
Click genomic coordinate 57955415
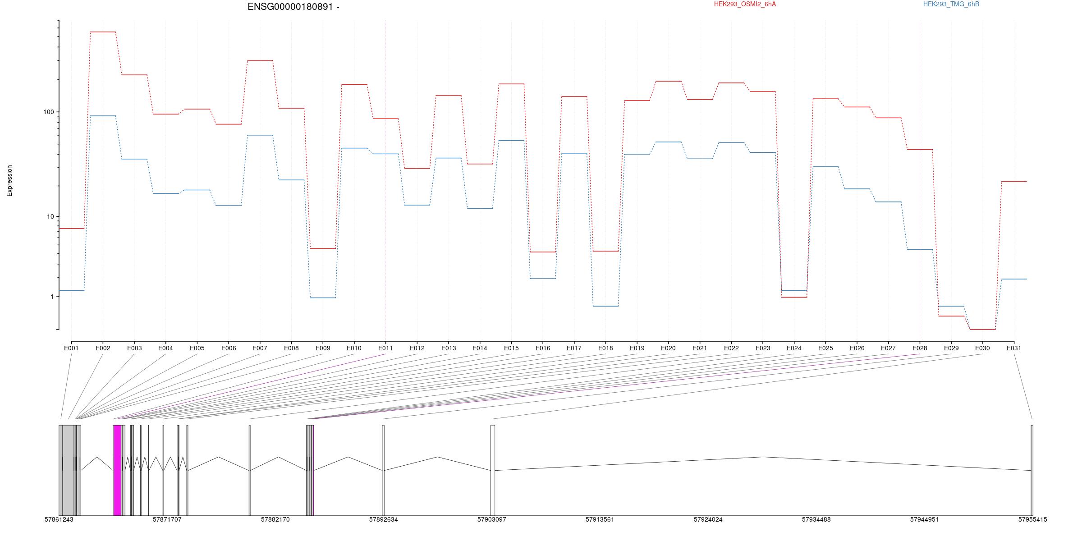coord(1032,519)
